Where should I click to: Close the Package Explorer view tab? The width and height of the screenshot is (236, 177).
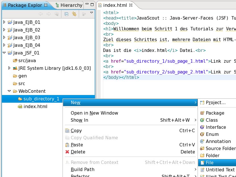click(46, 5)
